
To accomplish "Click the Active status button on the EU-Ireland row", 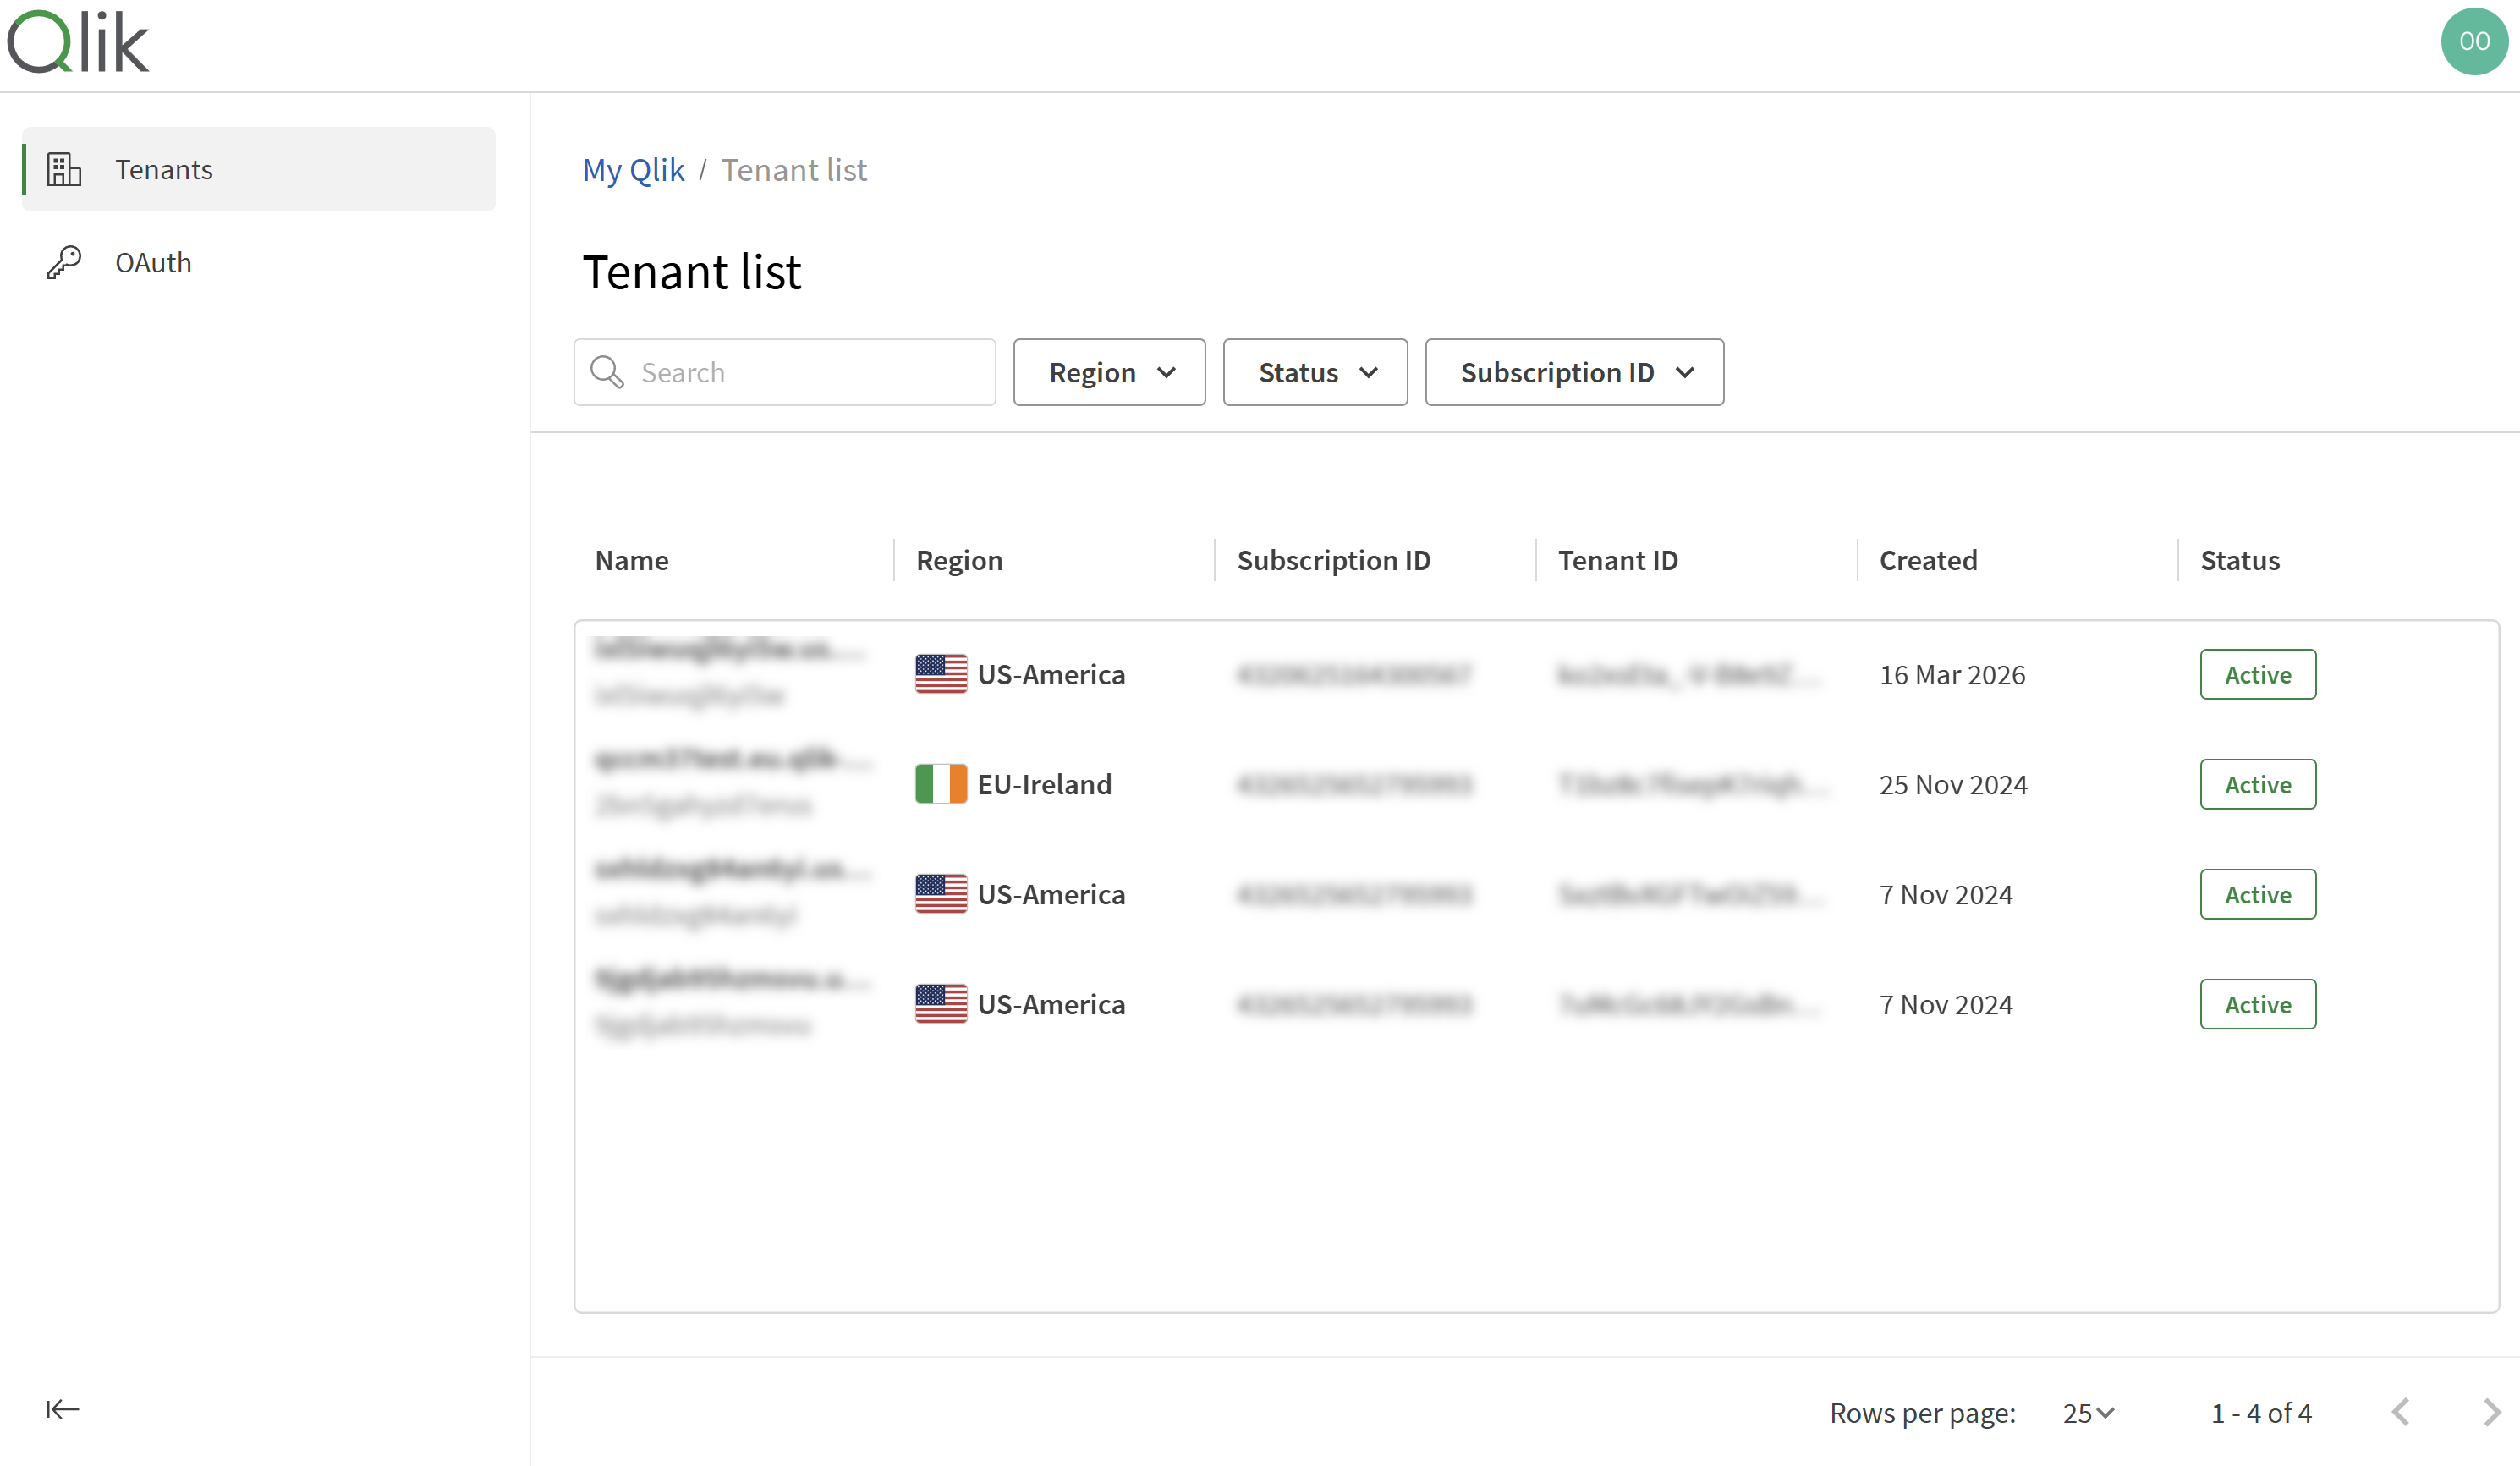I will coord(2257,784).
